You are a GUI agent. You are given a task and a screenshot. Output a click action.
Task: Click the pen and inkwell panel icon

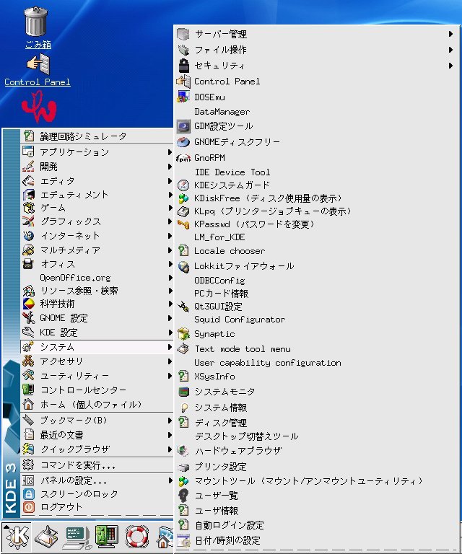(46, 537)
